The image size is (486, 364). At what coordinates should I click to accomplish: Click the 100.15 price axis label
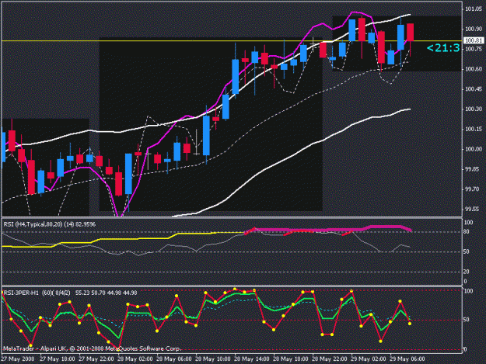pyautogui.click(x=474, y=130)
